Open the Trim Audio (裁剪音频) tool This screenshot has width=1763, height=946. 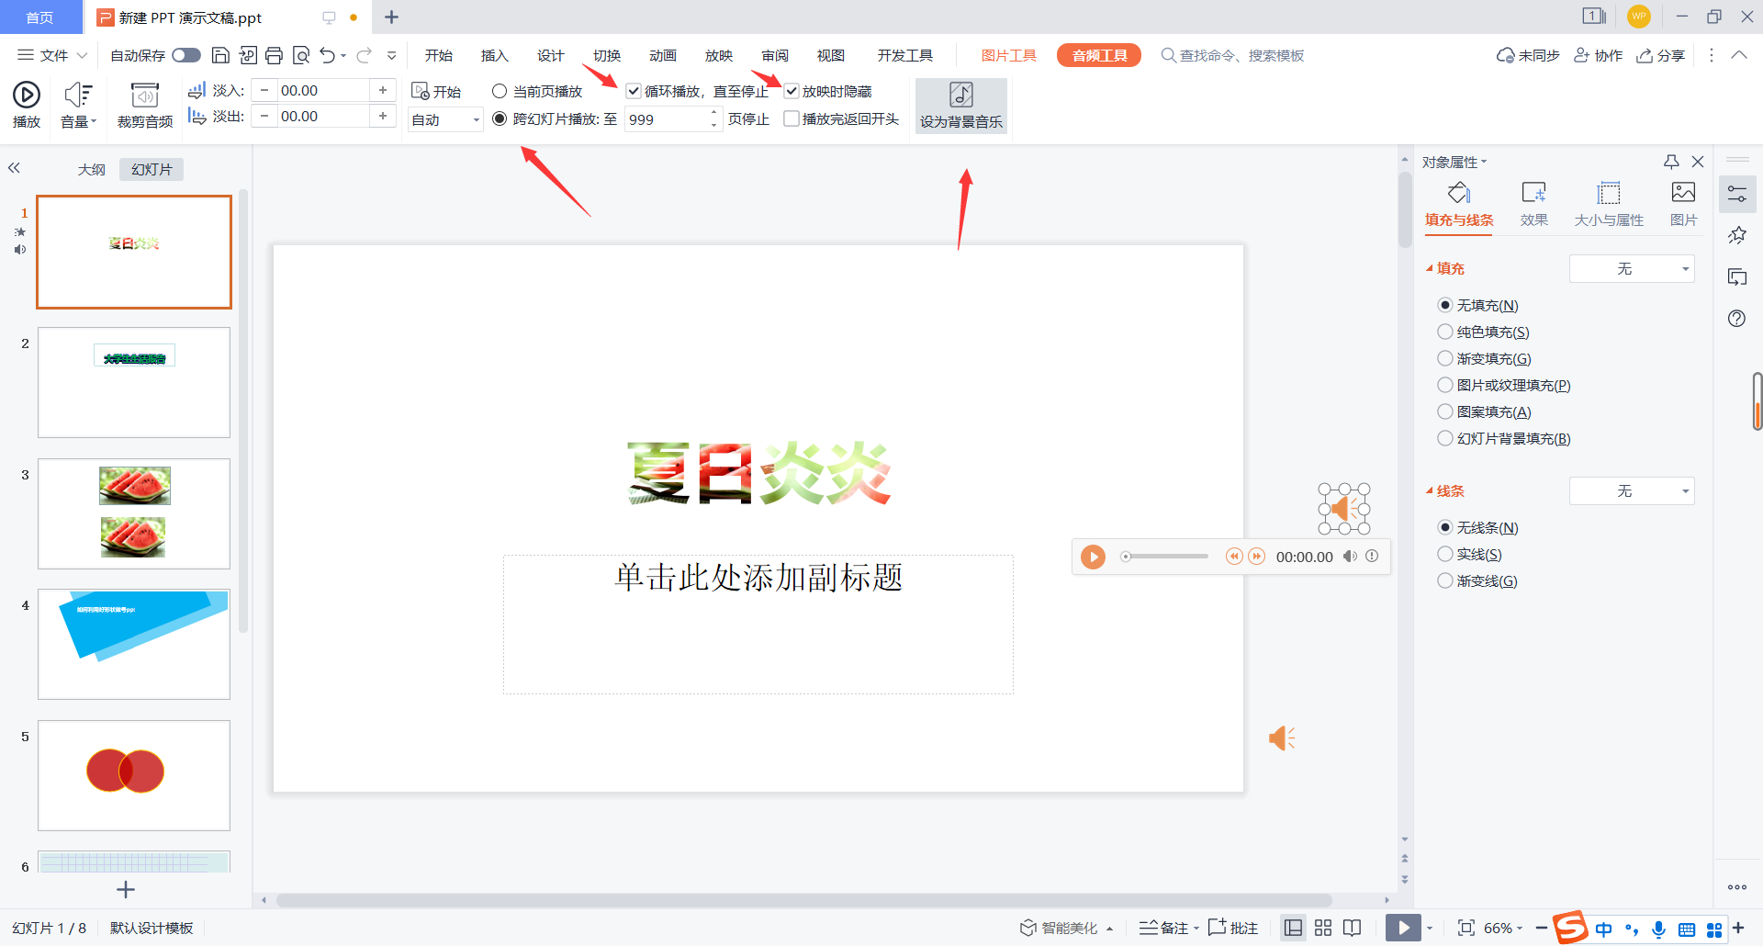(x=145, y=106)
